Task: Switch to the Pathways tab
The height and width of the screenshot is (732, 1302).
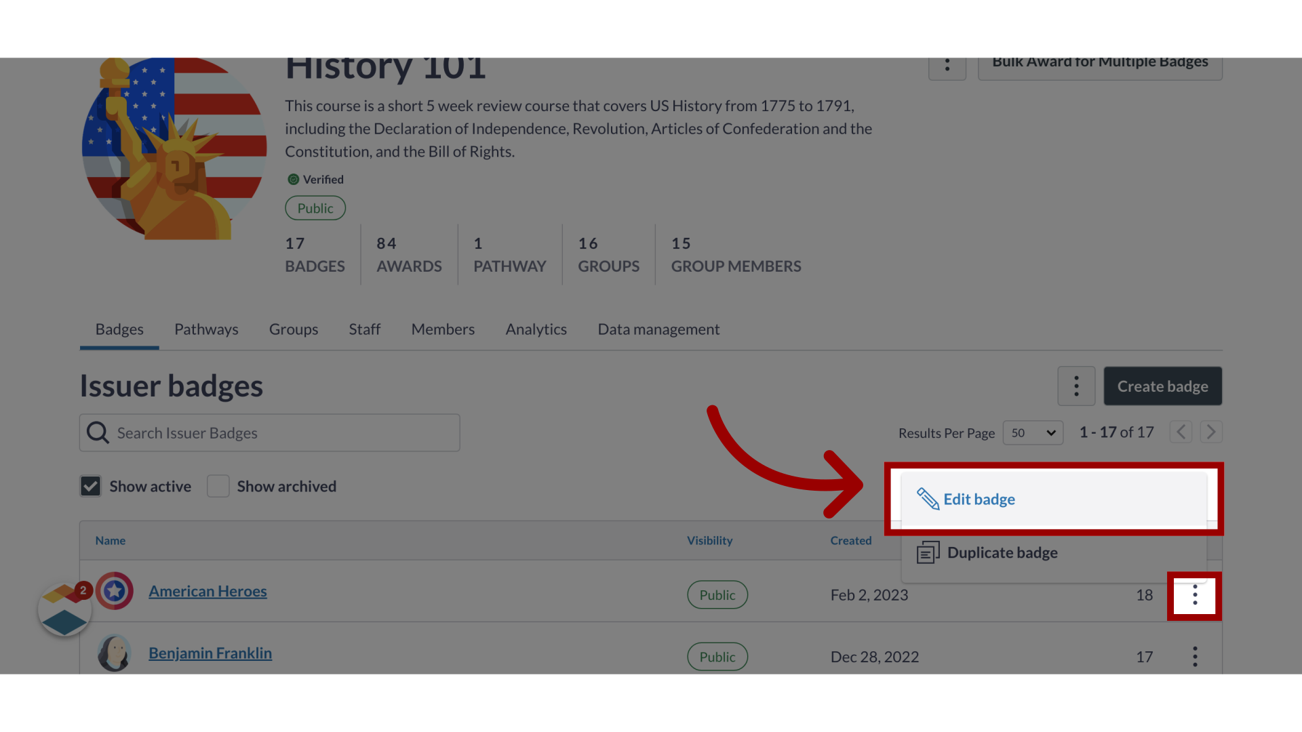Action: [205, 329]
